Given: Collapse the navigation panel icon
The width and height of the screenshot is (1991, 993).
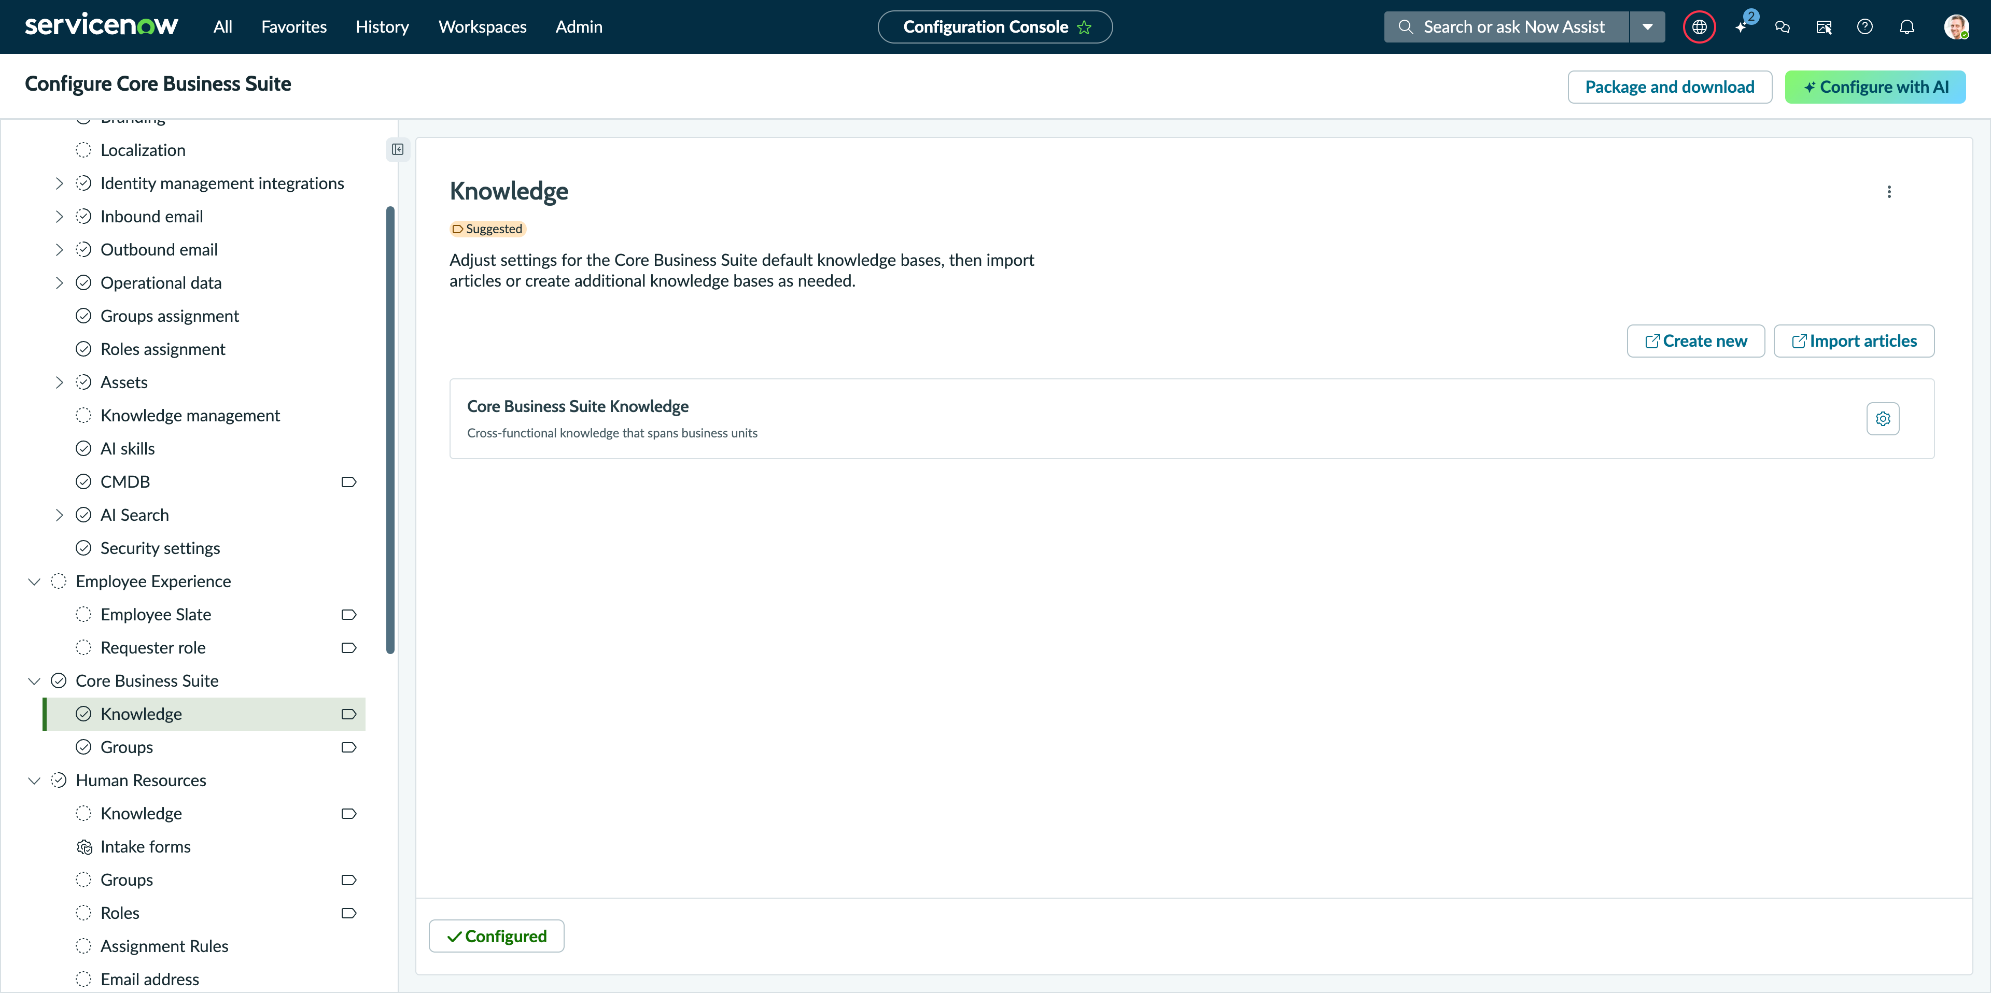Looking at the screenshot, I should tap(397, 149).
